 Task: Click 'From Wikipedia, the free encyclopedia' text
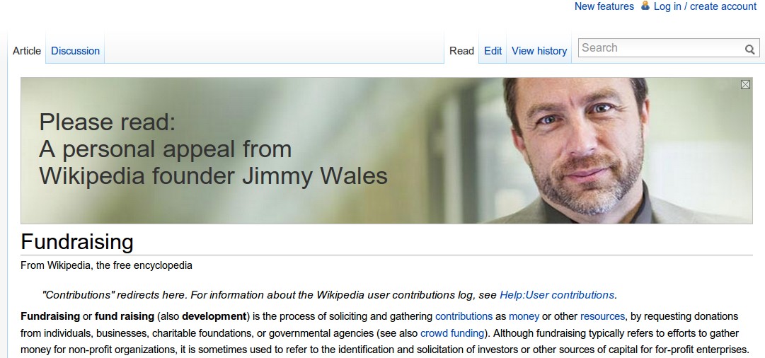(x=106, y=266)
